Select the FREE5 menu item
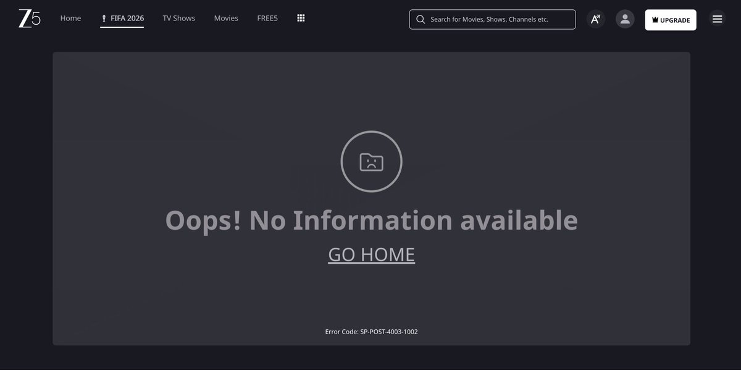 (x=267, y=19)
